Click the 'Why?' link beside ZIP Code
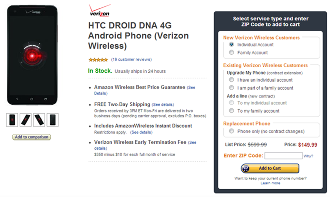The height and width of the screenshot is (197, 330). 308,156
